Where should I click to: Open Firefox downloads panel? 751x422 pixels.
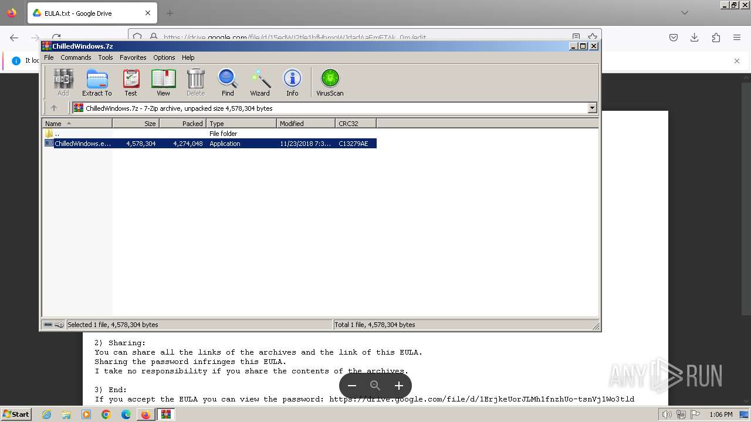click(695, 38)
